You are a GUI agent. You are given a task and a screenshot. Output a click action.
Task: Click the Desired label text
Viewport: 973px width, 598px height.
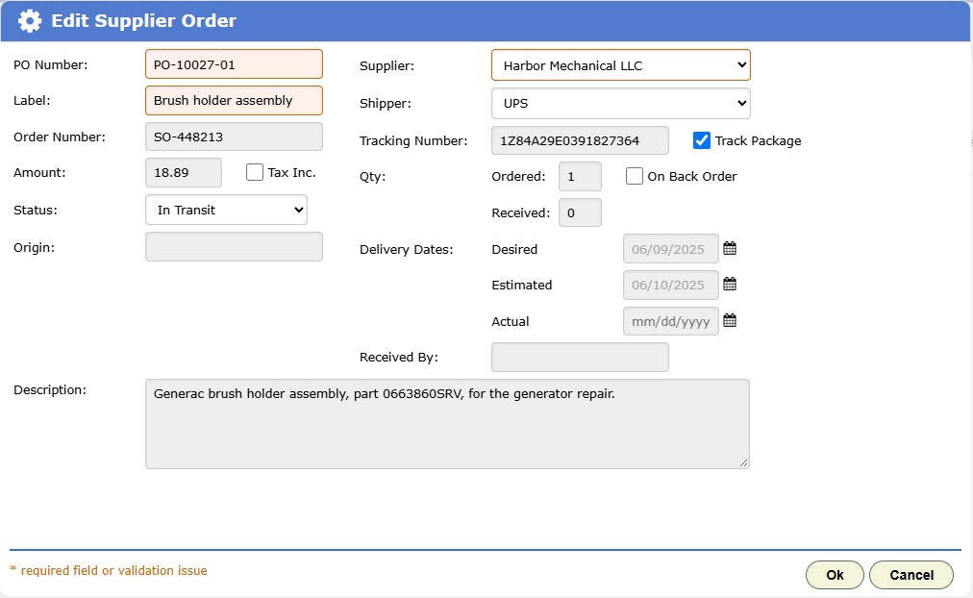[514, 249]
